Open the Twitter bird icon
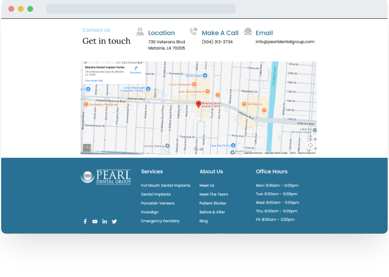The width and height of the screenshot is (389, 277). 114,221
